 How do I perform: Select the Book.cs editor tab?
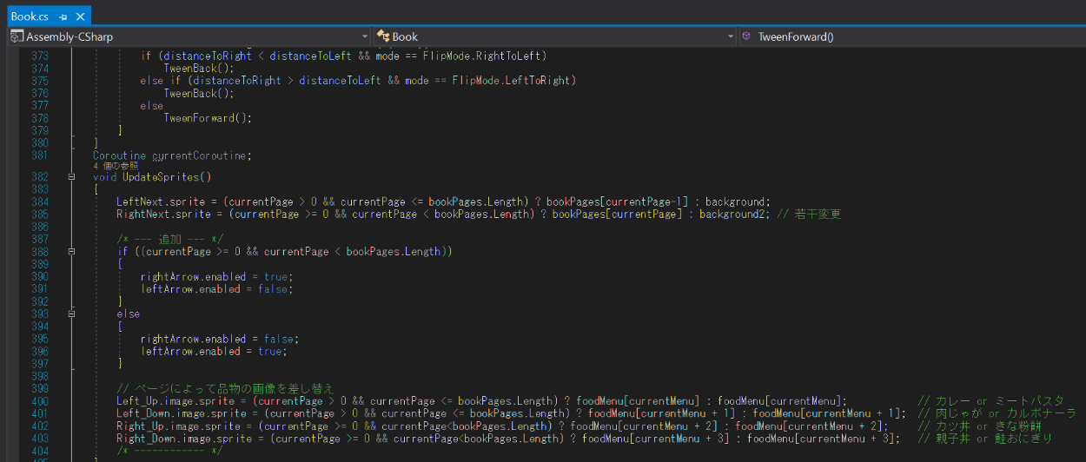30,16
